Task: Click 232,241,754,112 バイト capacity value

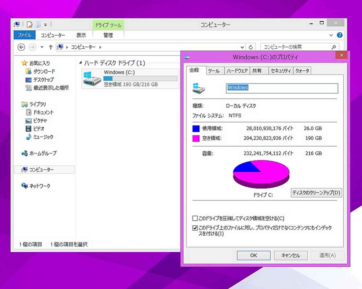Action: pyautogui.click(x=268, y=153)
